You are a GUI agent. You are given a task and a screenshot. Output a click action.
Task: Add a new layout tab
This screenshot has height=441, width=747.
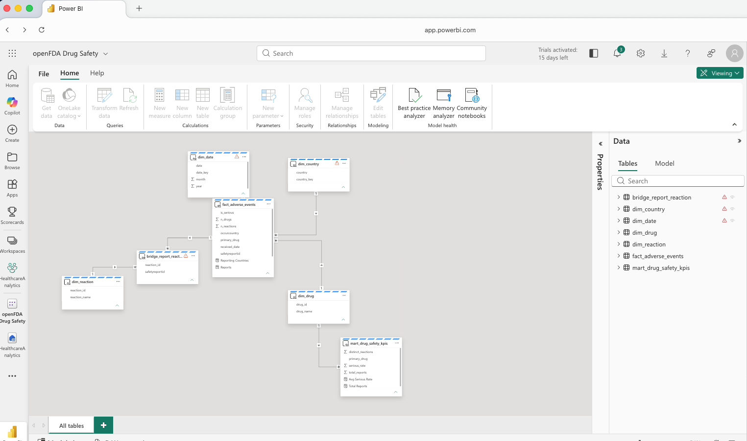pyautogui.click(x=103, y=425)
